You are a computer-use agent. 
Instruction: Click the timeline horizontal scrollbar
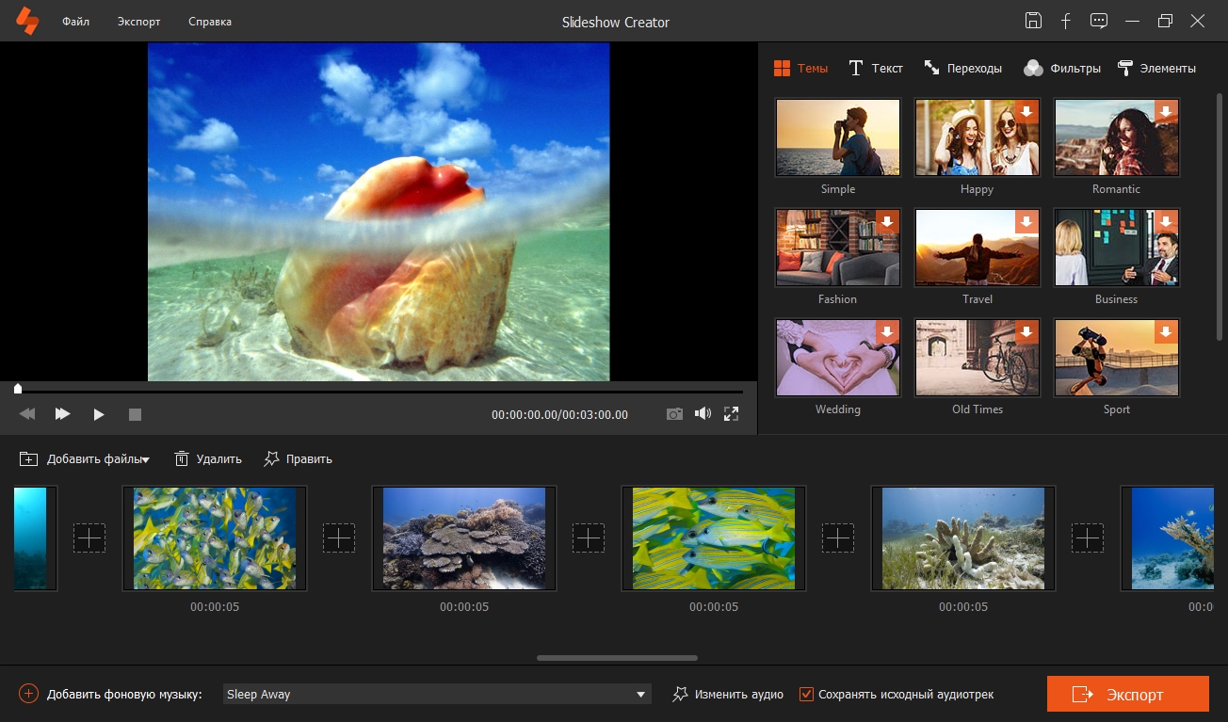[x=618, y=658]
